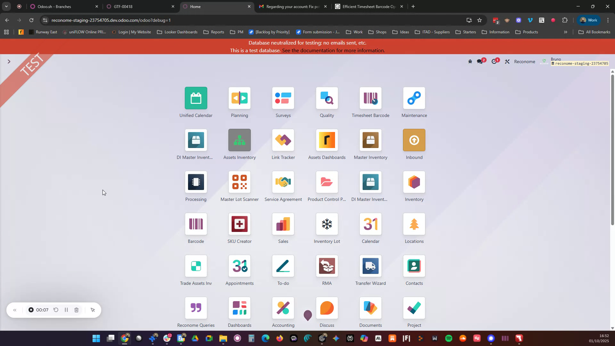Show hidden bookmarks via the overflow chevron

(566, 32)
